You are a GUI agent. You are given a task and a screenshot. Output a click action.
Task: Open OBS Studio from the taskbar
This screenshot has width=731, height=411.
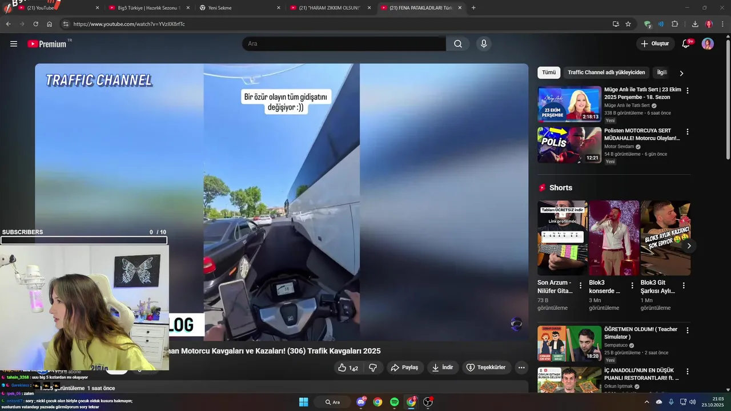tap(428, 402)
